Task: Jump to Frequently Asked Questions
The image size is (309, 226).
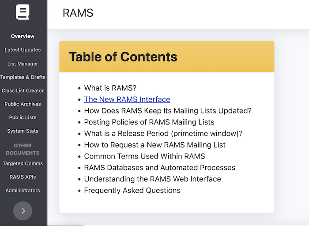Action: pyautogui.click(x=132, y=190)
